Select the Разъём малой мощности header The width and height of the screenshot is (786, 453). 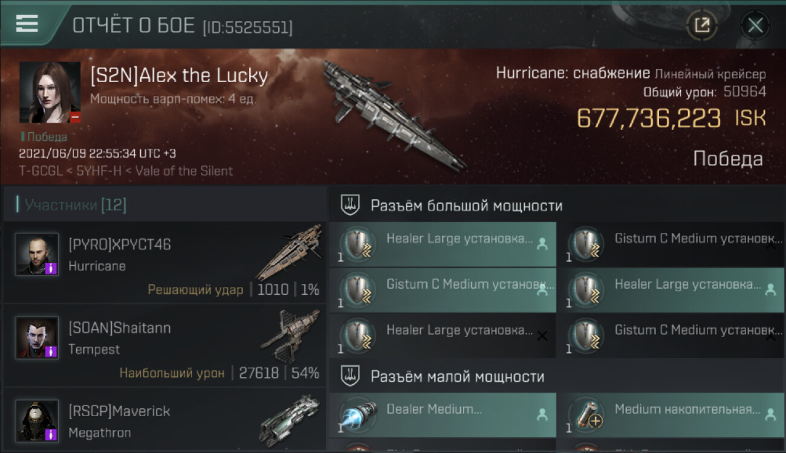[458, 377]
